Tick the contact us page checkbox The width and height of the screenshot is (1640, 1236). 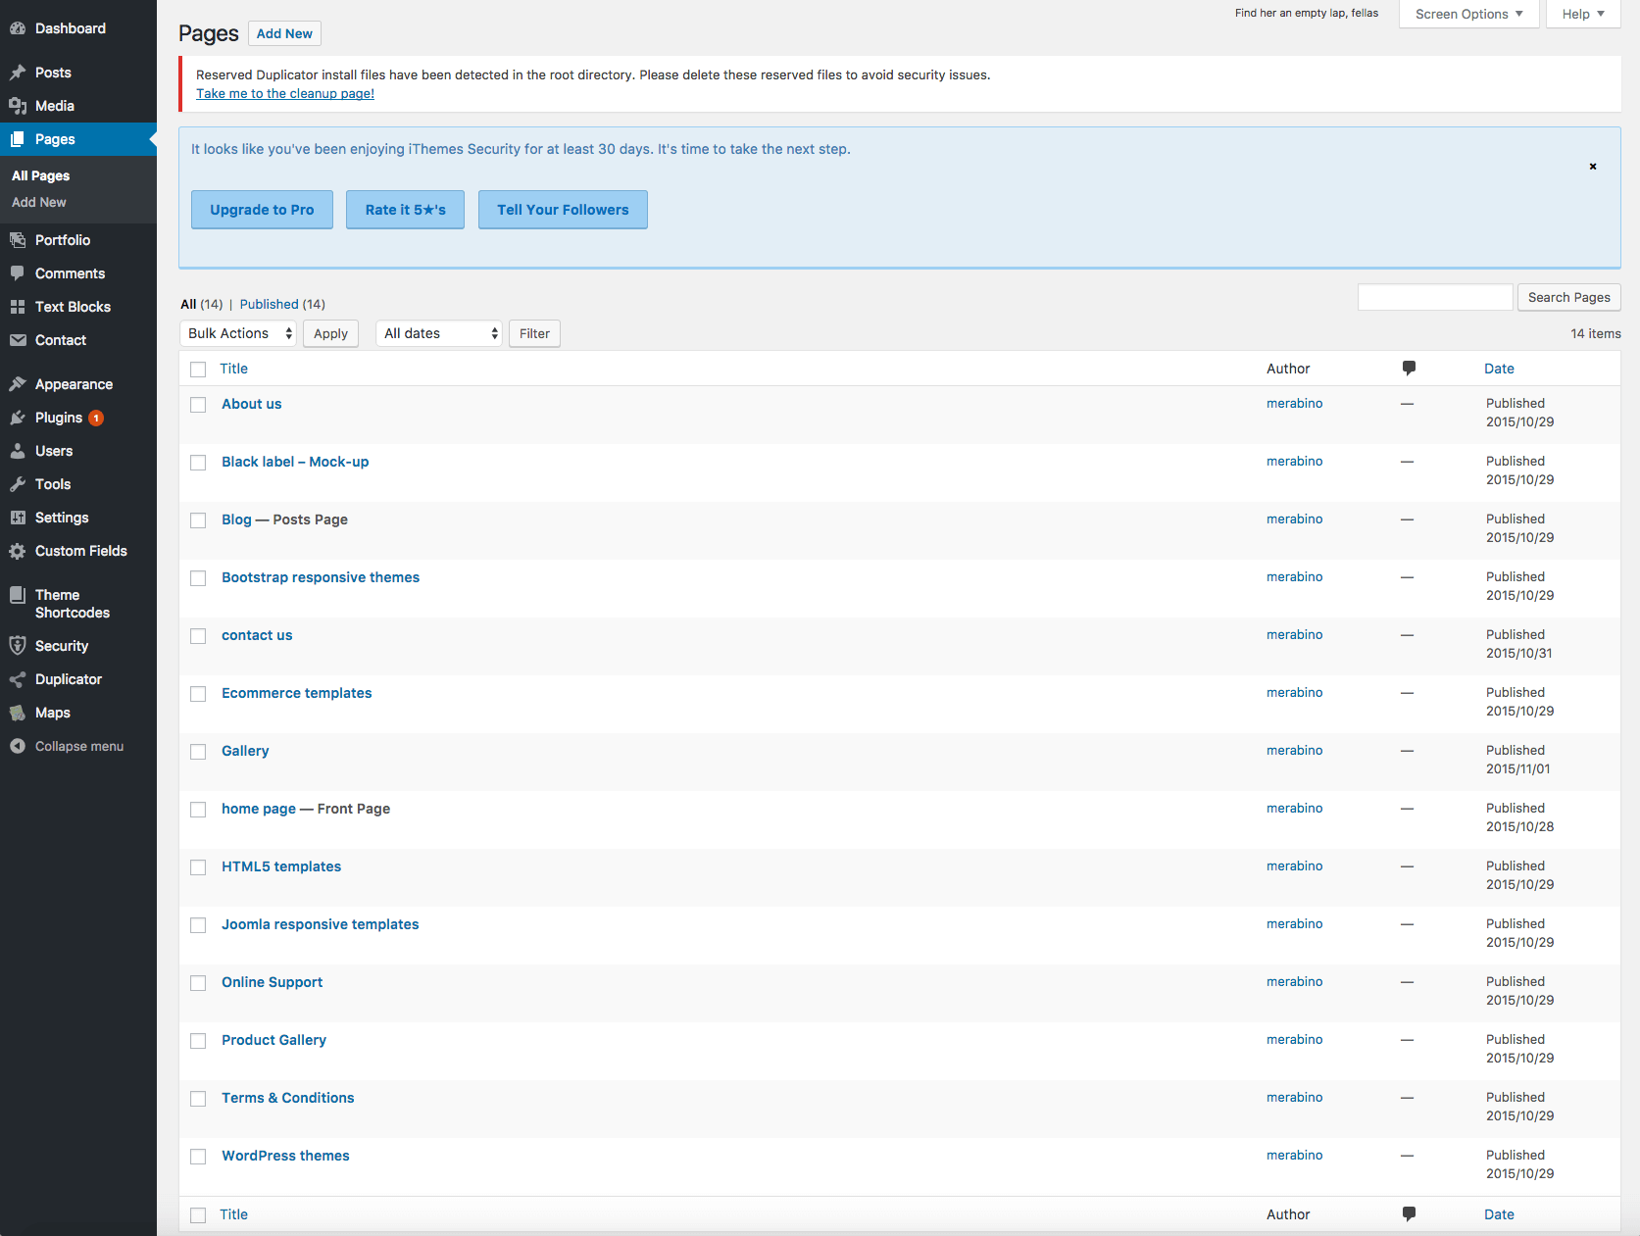(198, 636)
